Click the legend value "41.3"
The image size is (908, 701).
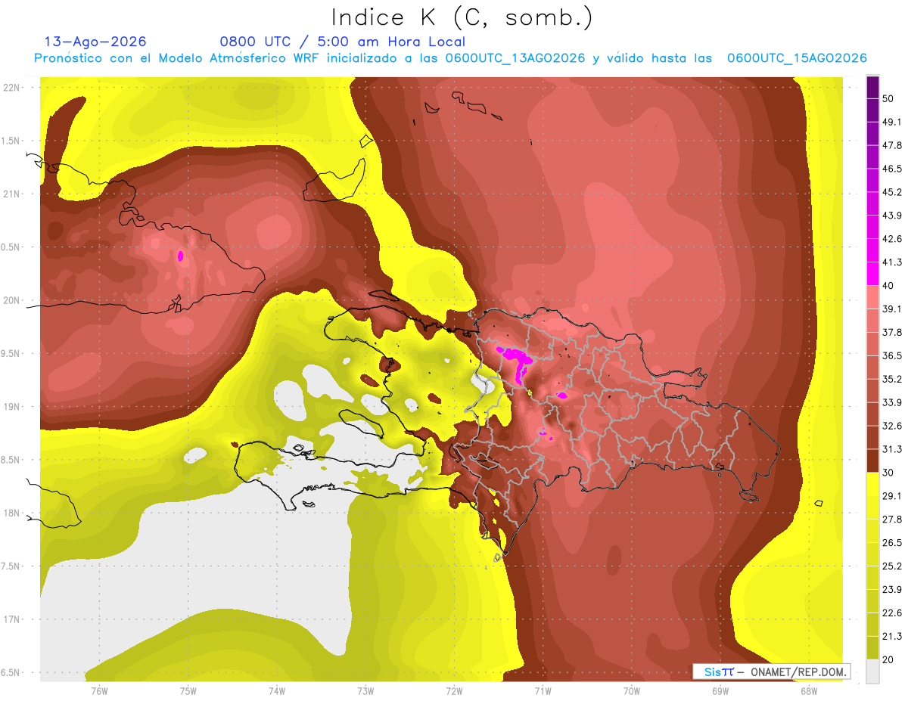click(x=892, y=262)
